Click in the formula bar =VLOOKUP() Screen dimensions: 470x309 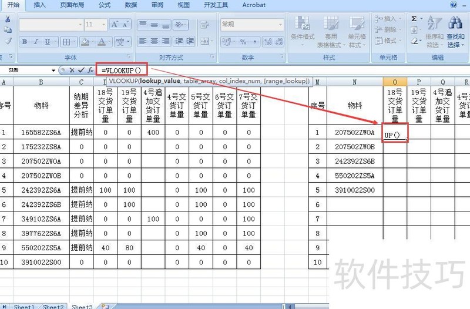pyautogui.click(x=122, y=70)
